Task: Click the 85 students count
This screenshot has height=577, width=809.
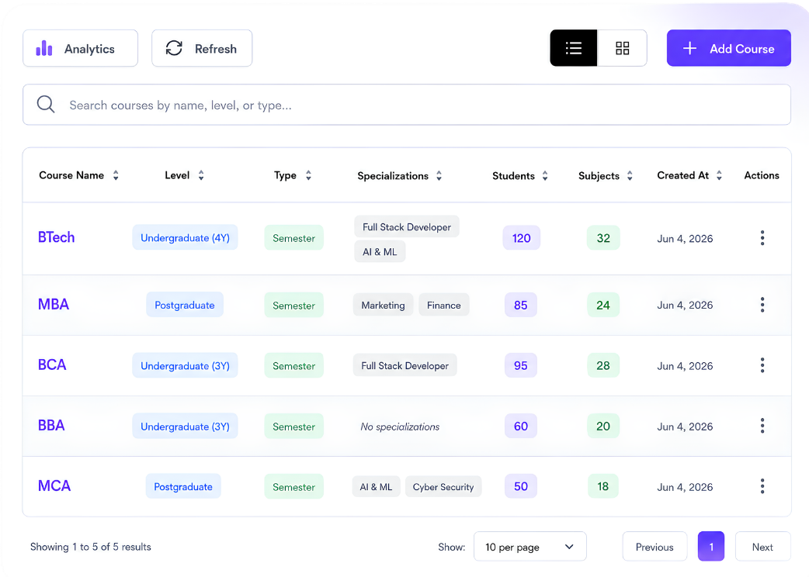Action: click(521, 305)
